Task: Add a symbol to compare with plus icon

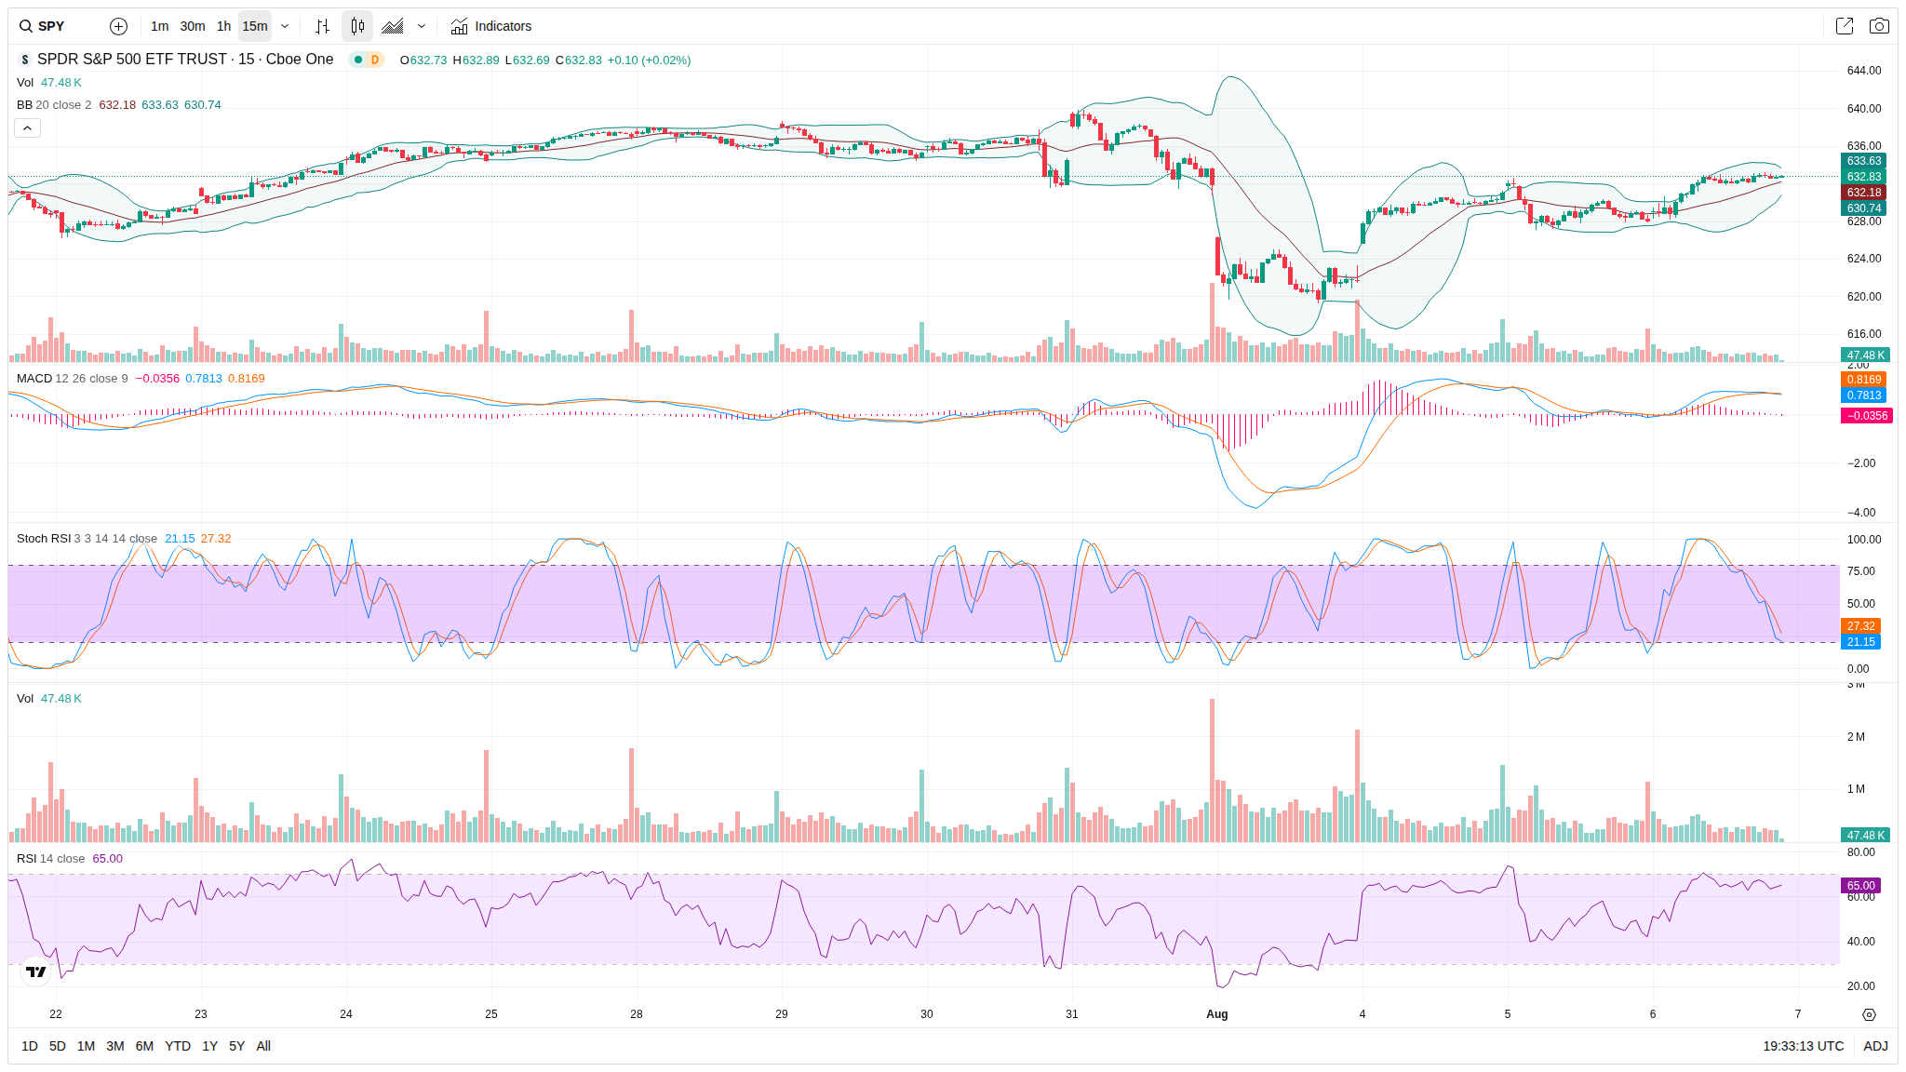Action: coord(118,26)
